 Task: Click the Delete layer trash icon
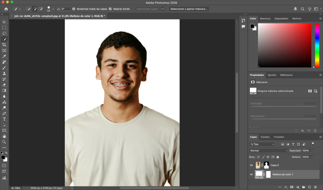(315, 187)
